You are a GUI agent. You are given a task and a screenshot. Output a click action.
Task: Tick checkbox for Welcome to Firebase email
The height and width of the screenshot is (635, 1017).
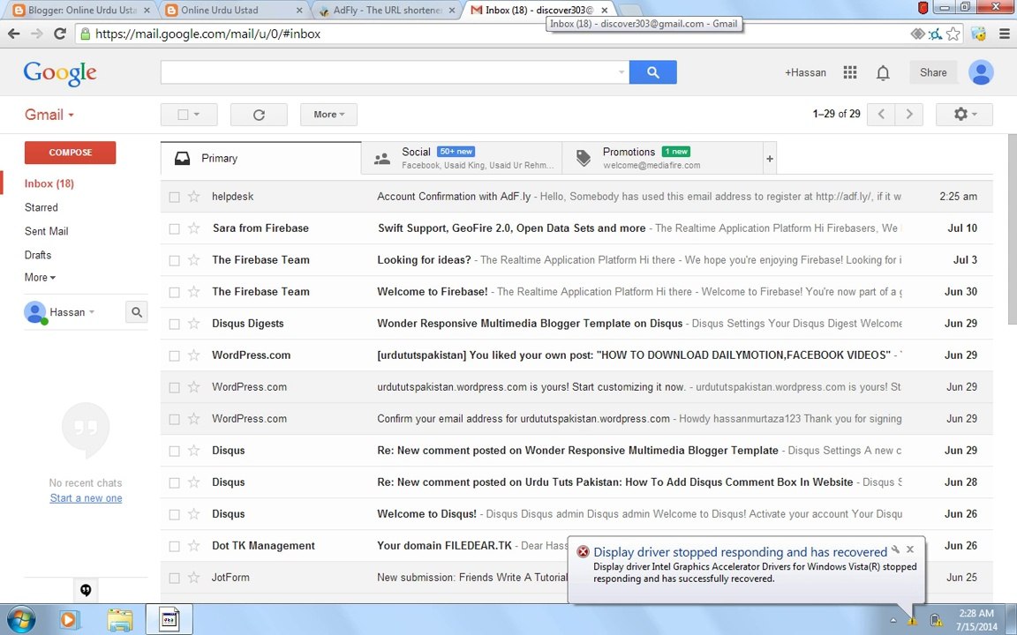click(174, 292)
